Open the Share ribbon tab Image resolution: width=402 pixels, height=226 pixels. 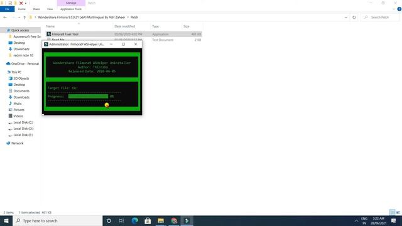coord(36,9)
